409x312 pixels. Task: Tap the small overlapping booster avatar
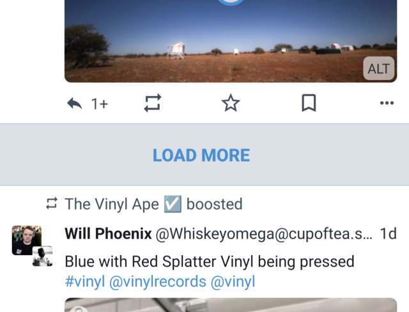tap(42, 255)
